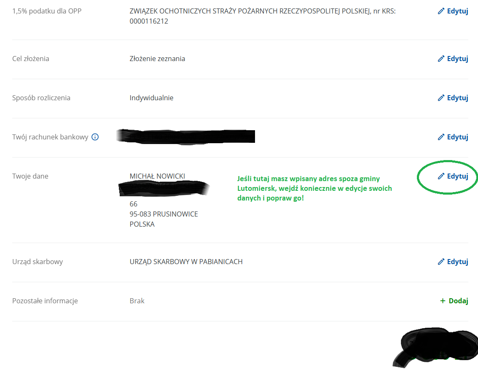This screenshot has width=478, height=369.
Task: Open Edytuj for Sposób rozliczenia
Action: point(453,98)
